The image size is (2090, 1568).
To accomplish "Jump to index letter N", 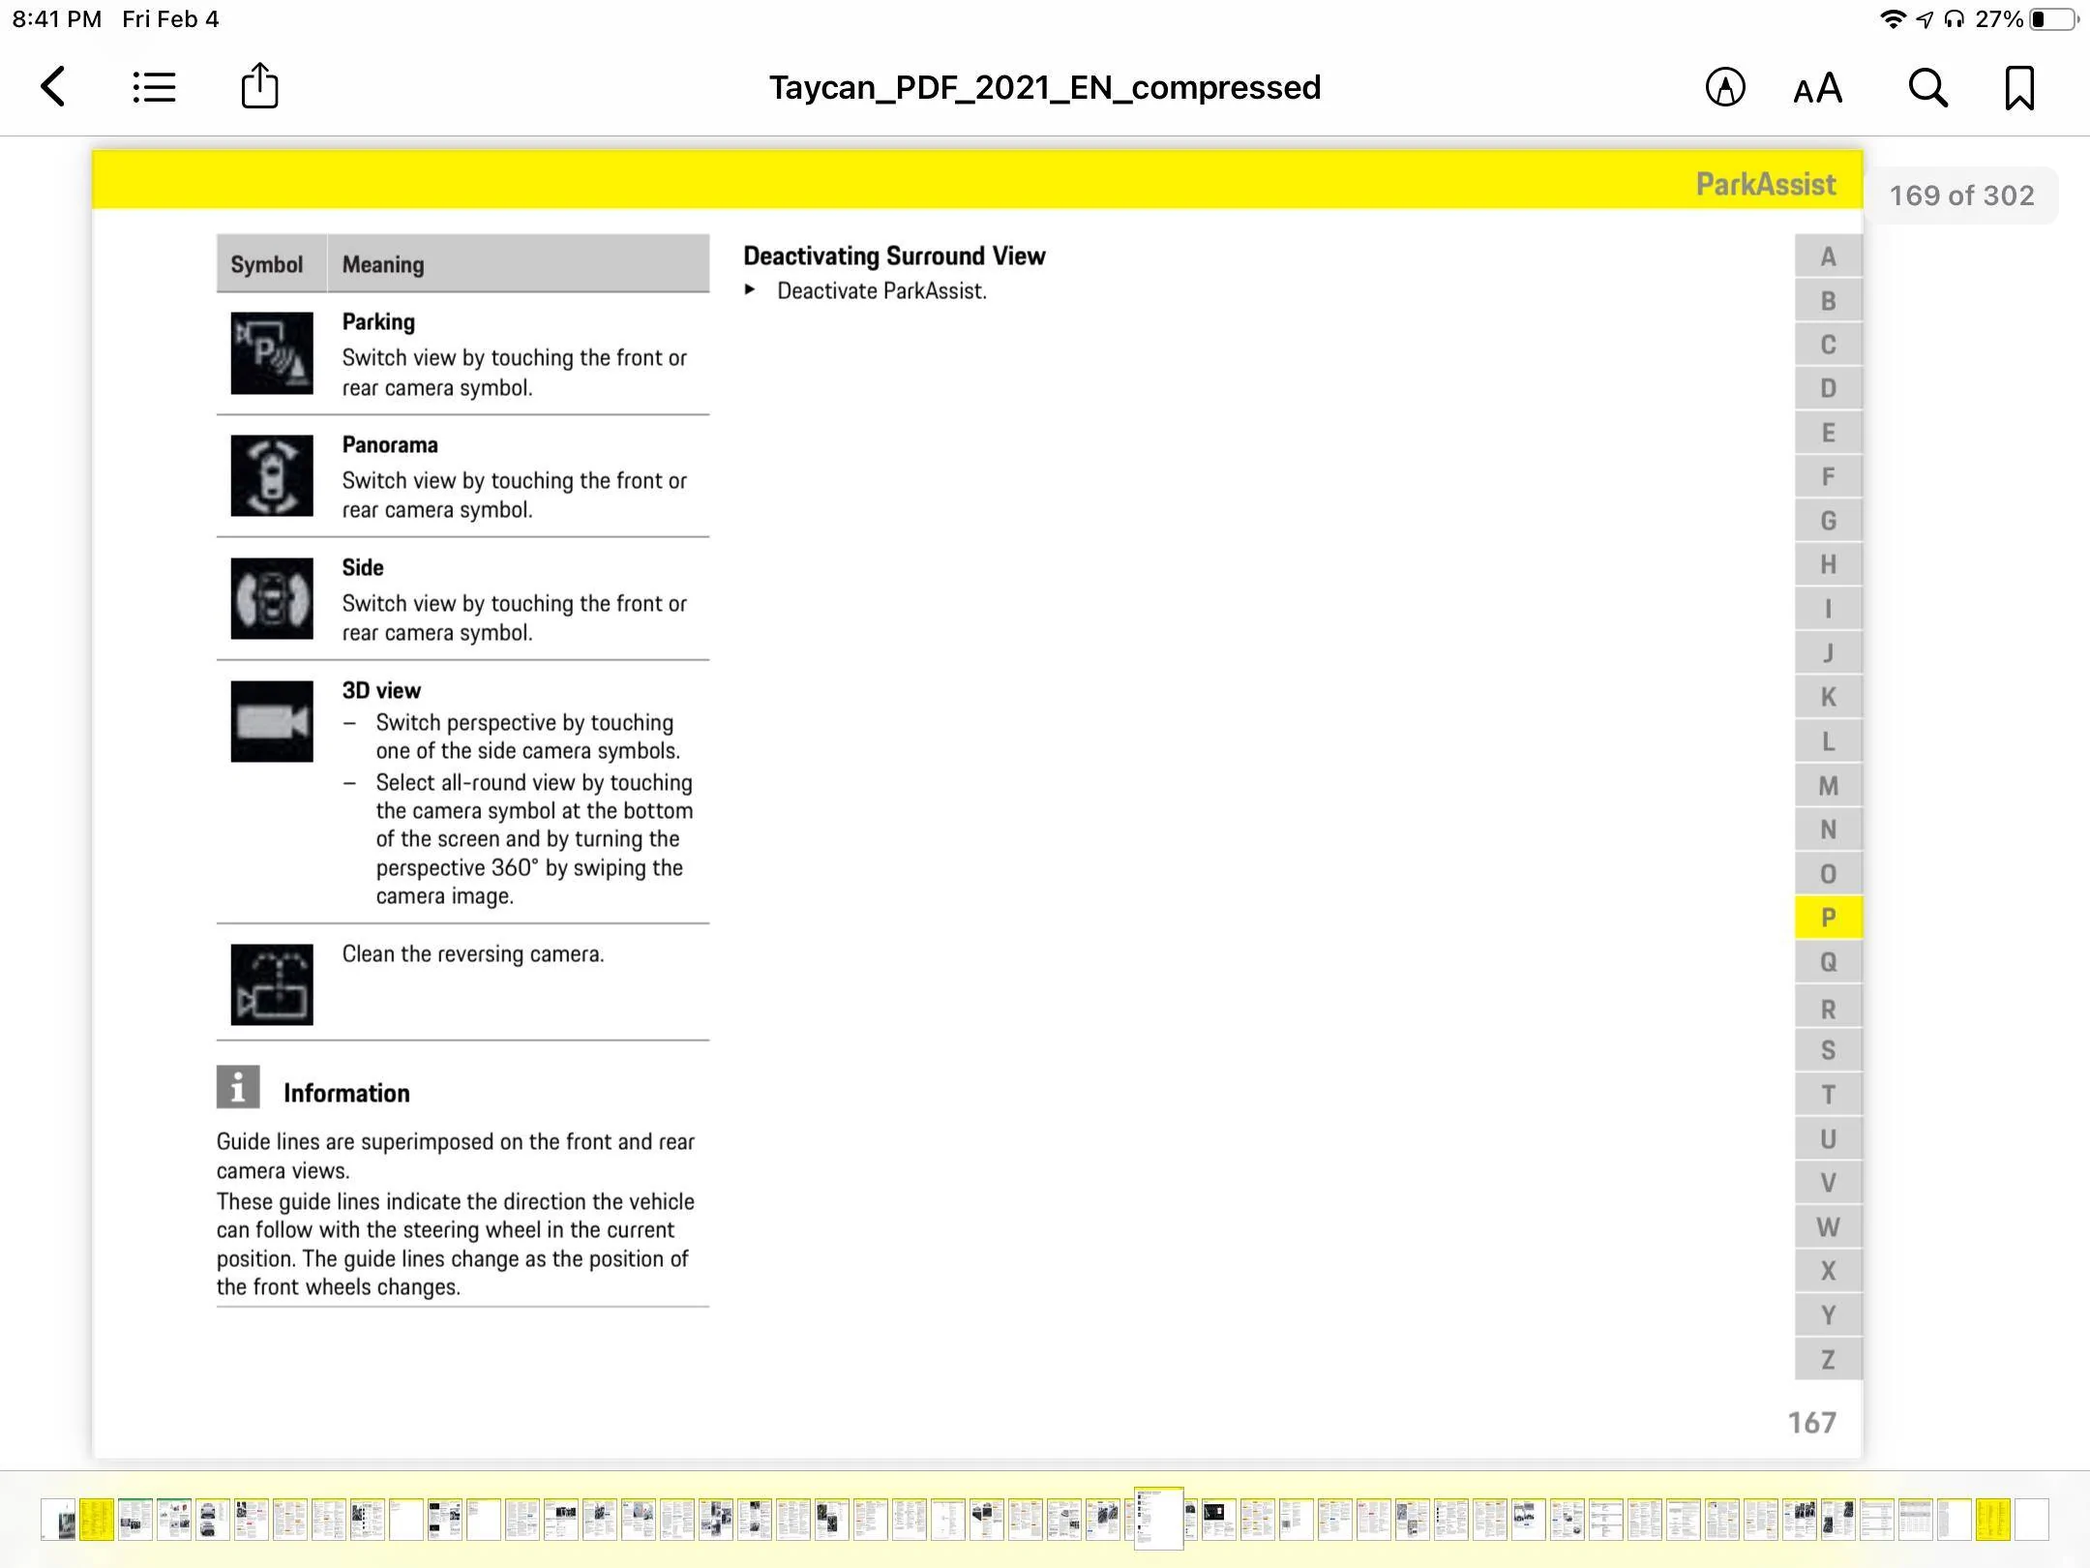I will point(1828,829).
